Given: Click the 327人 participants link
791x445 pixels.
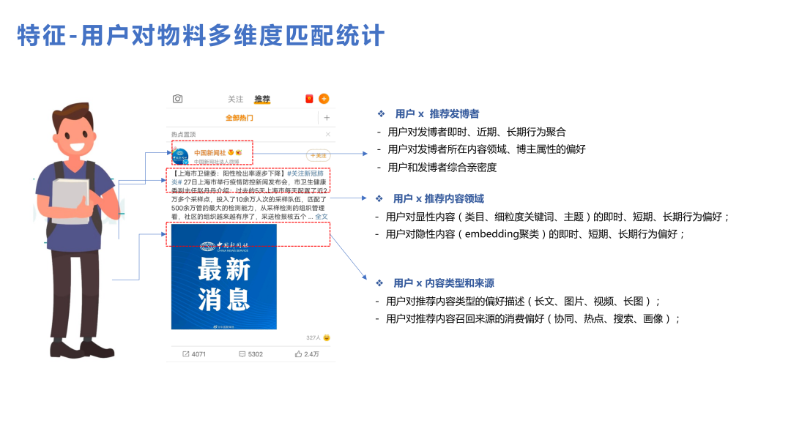Looking at the screenshot, I should [x=313, y=337].
